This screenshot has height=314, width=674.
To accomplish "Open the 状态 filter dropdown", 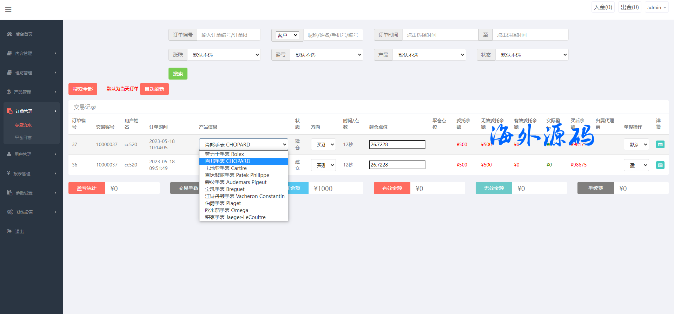I will point(532,55).
